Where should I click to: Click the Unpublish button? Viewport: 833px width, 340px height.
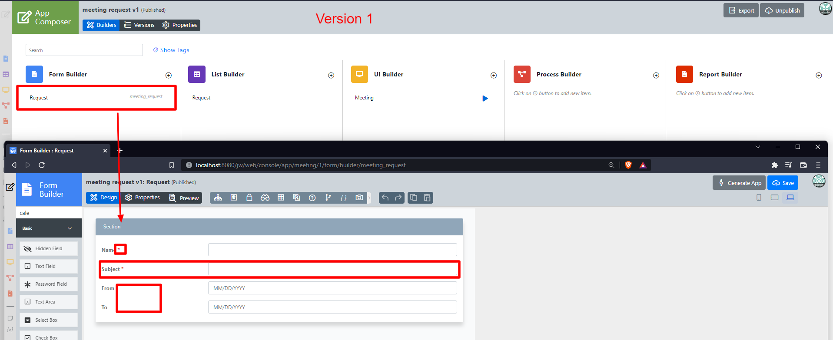point(782,10)
